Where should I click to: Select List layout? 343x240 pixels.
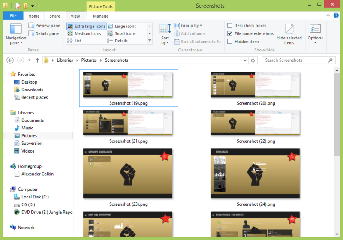click(74, 41)
